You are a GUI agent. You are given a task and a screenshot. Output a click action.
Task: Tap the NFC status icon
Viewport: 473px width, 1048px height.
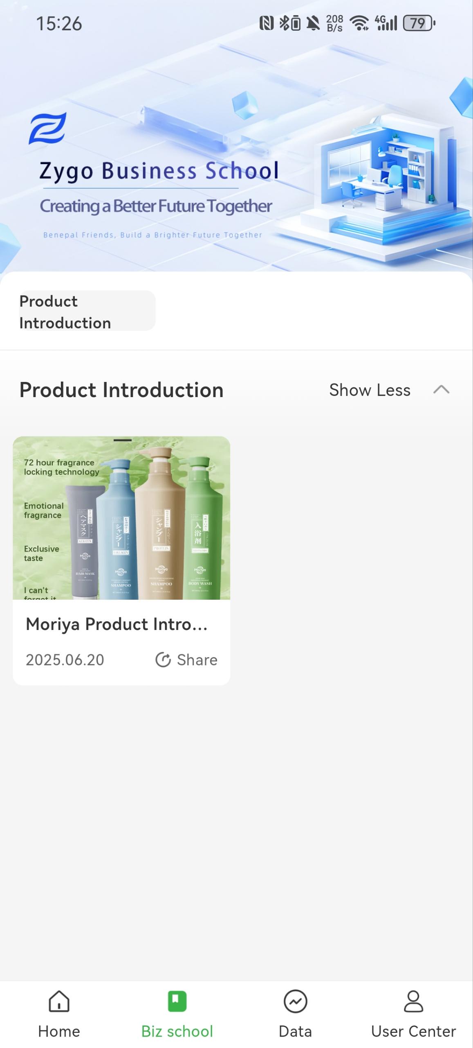pos(266,23)
